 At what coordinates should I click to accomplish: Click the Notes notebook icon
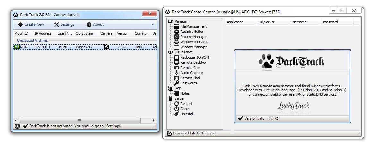[x=177, y=94]
